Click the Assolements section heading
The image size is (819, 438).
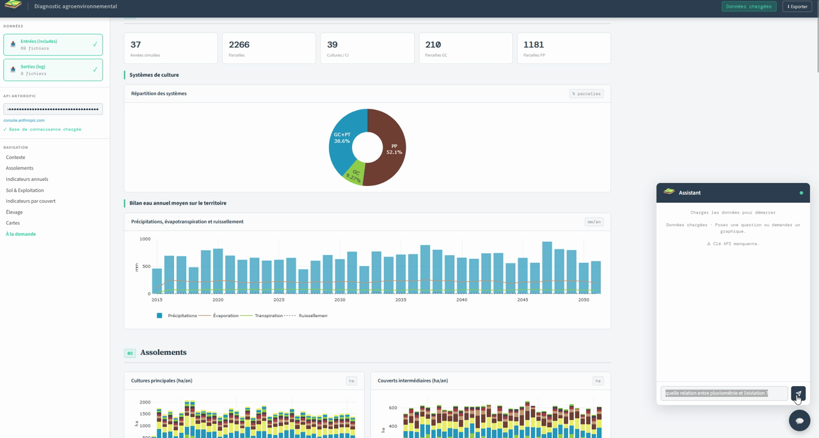coord(163,352)
